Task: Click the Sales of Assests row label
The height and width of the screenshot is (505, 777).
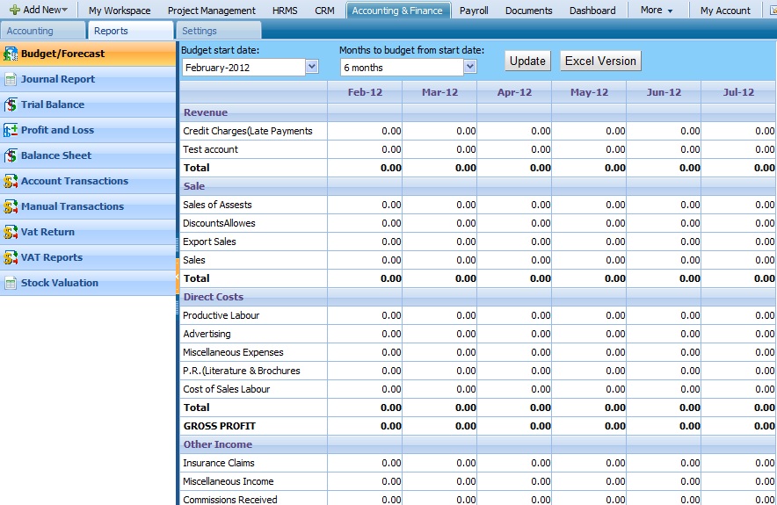Action: [217, 205]
